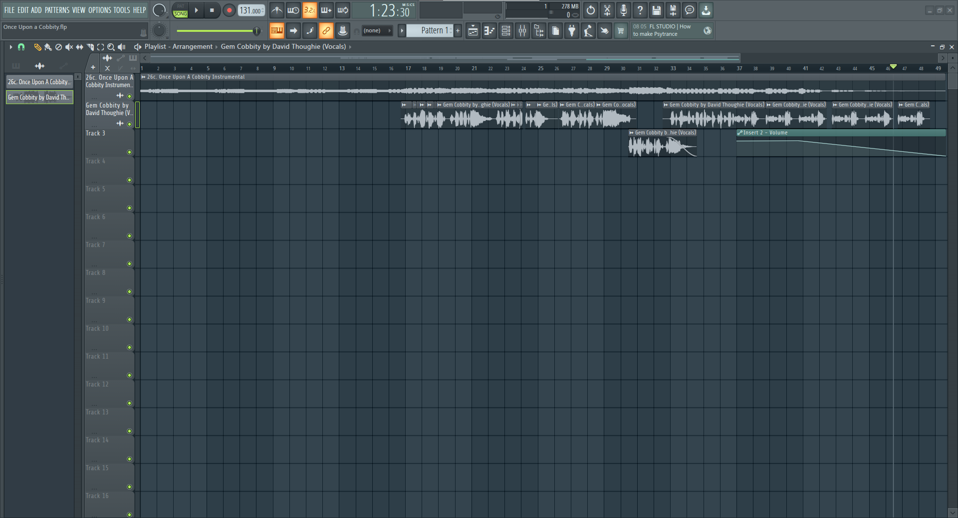Toggle the Track 5 mute light

[x=130, y=208]
